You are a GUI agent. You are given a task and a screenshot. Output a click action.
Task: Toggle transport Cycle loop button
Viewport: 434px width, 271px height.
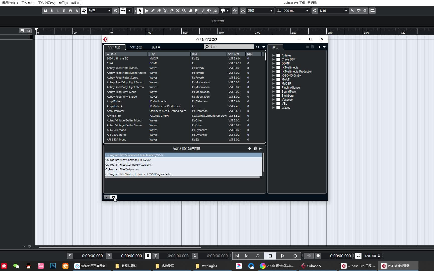pos(257,256)
